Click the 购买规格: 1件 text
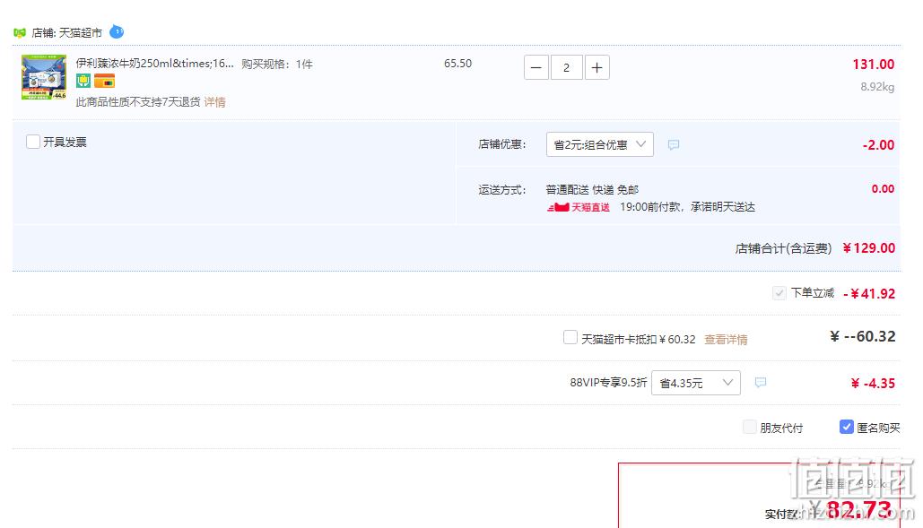The height and width of the screenshot is (528, 923). pyautogui.click(x=276, y=64)
